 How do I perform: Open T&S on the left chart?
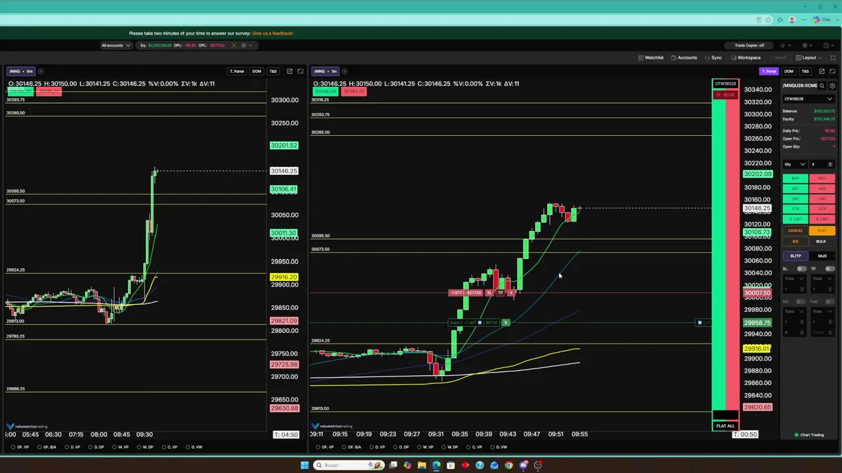pyautogui.click(x=273, y=71)
